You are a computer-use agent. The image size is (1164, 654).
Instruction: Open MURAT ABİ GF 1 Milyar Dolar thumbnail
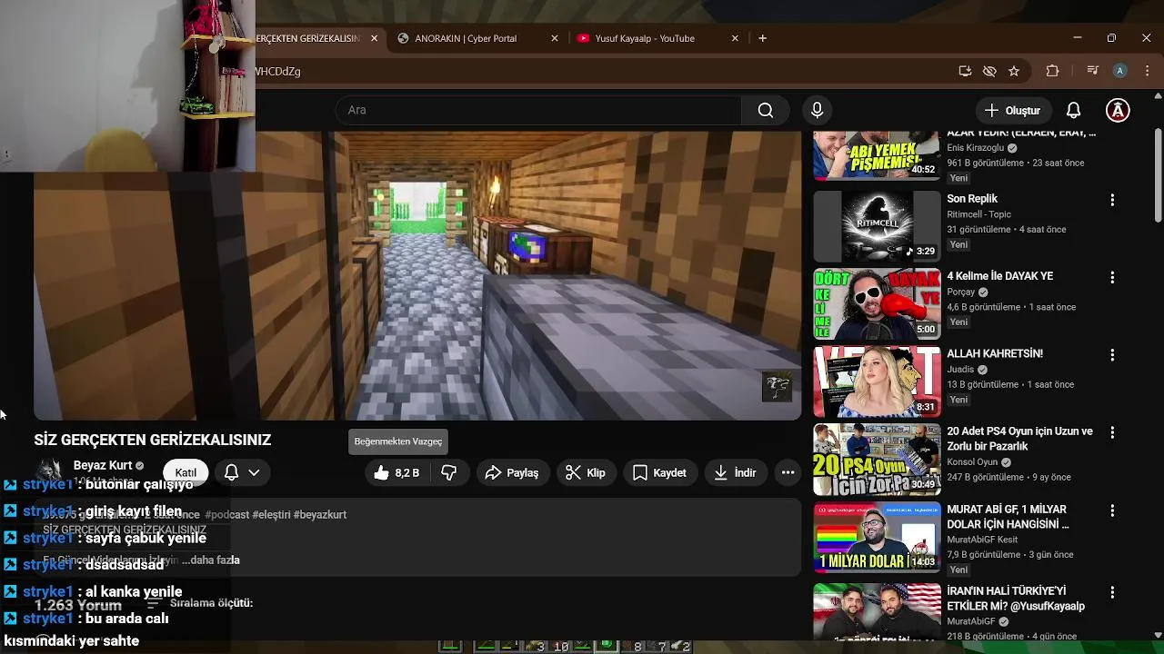pyautogui.click(x=877, y=537)
